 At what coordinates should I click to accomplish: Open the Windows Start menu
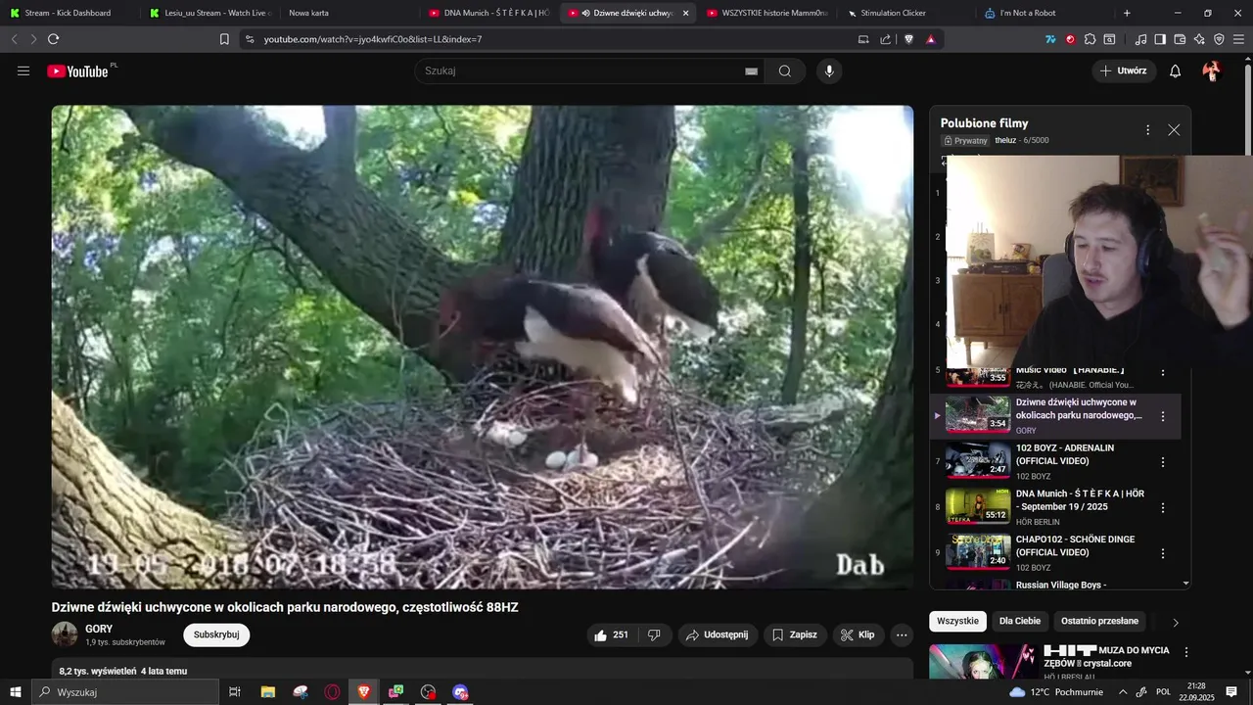[x=15, y=692]
